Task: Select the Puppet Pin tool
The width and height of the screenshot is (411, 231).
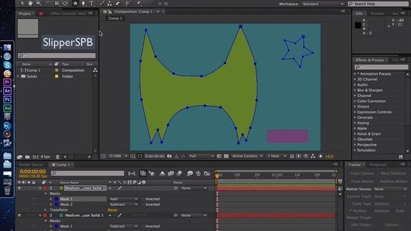Action: pos(139,3)
